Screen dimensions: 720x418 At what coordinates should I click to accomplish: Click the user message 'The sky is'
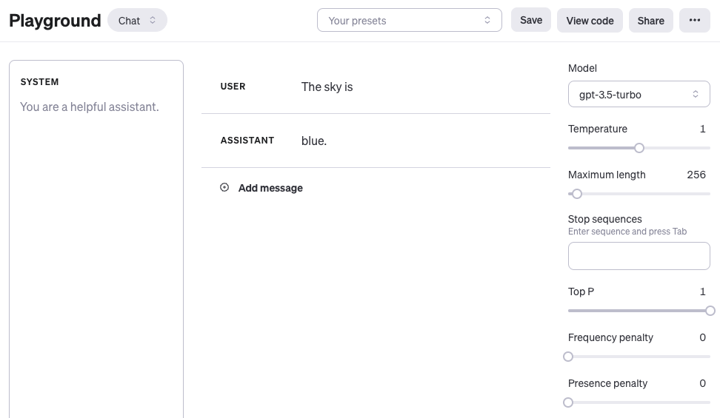(327, 87)
